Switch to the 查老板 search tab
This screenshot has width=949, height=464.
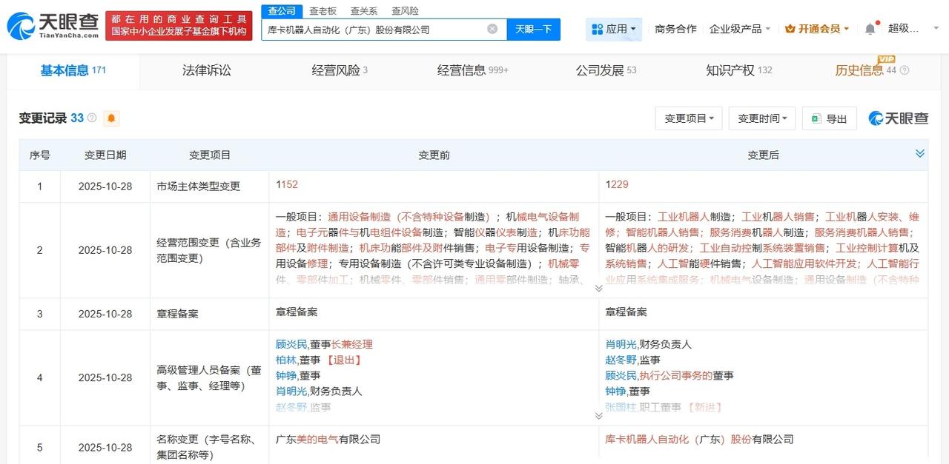[x=323, y=11]
